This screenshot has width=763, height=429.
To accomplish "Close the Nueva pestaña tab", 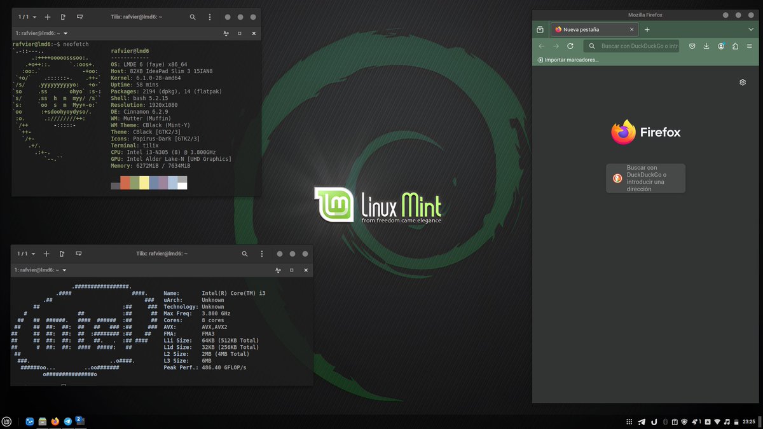I will tap(631, 29).
